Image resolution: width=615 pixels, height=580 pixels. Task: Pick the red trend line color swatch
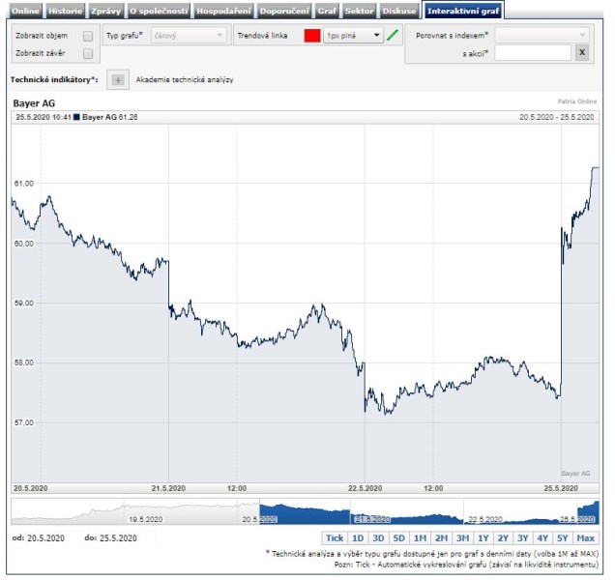pyautogui.click(x=311, y=36)
